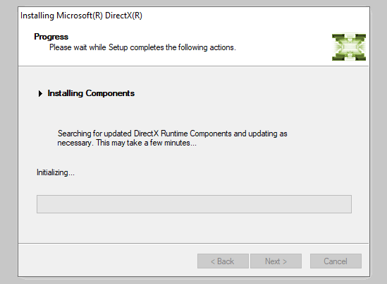Click the word Installing in the window title
The image size is (387, 284).
click(x=37, y=16)
